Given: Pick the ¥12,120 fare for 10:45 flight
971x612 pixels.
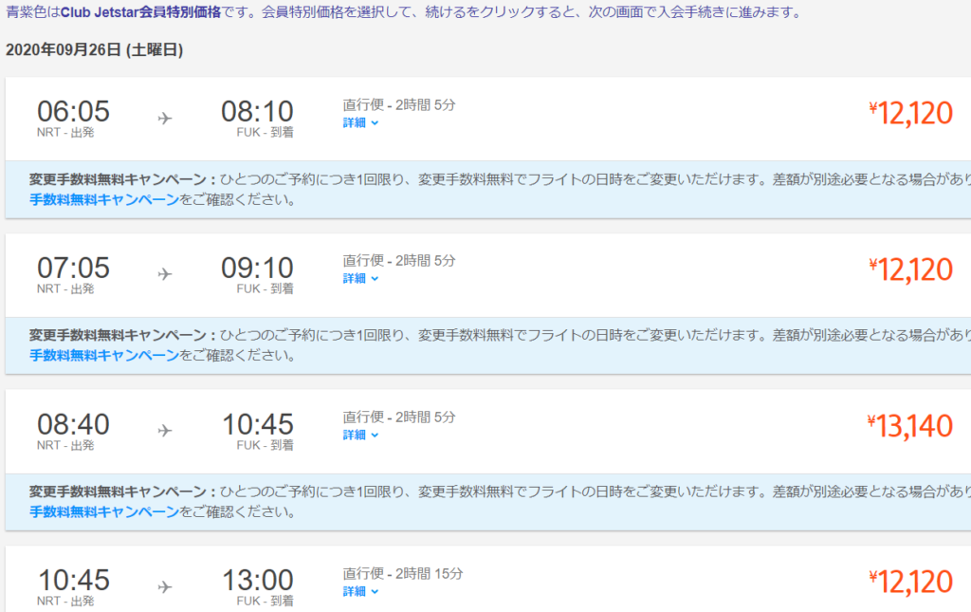Looking at the screenshot, I should pyautogui.click(x=910, y=582).
